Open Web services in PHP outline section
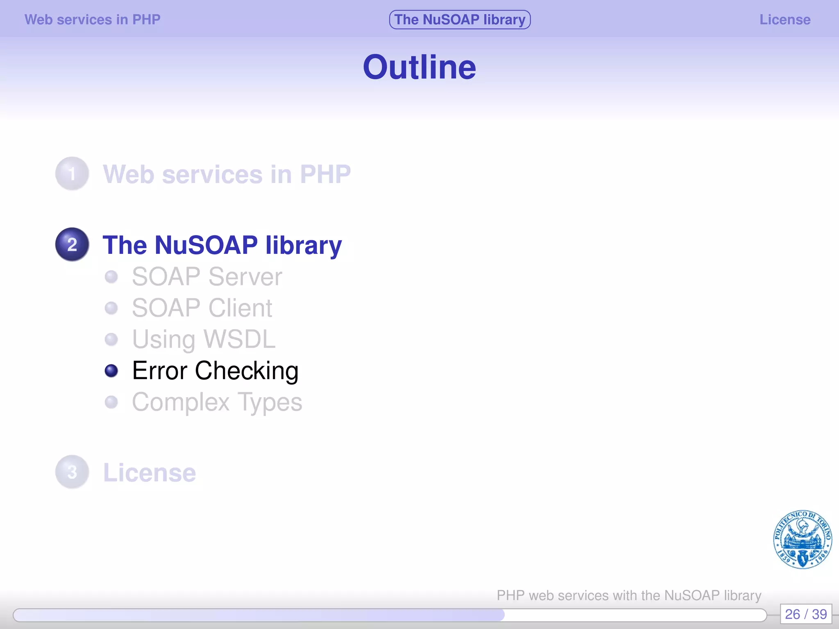 227,174
